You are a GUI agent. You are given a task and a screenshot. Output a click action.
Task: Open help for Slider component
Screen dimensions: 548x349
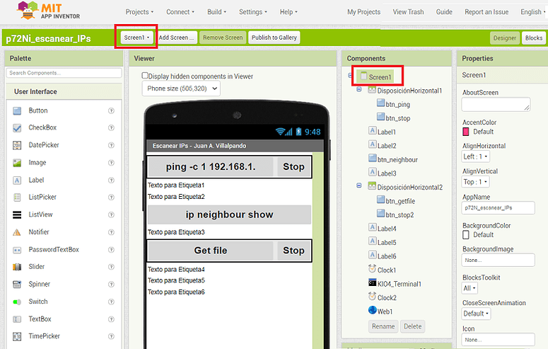tap(111, 267)
